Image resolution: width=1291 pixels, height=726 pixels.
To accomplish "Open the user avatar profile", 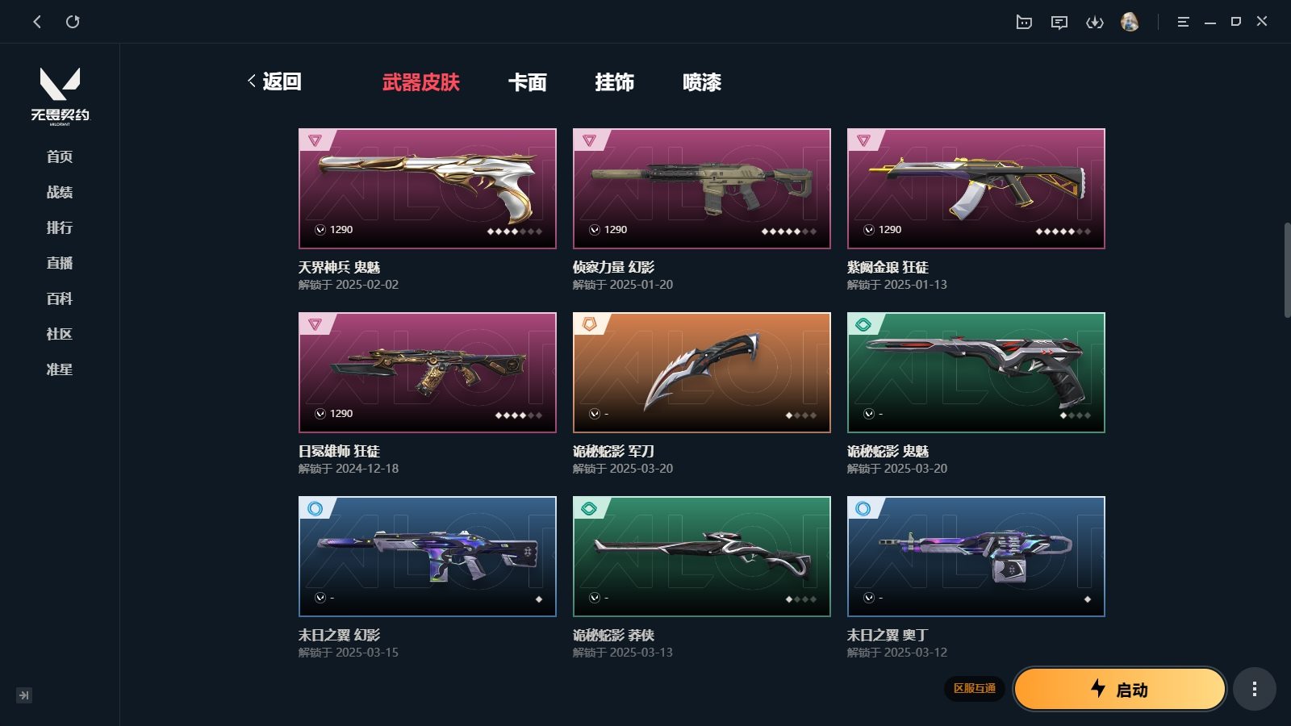I will pyautogui.click(x=1130, y=22).
